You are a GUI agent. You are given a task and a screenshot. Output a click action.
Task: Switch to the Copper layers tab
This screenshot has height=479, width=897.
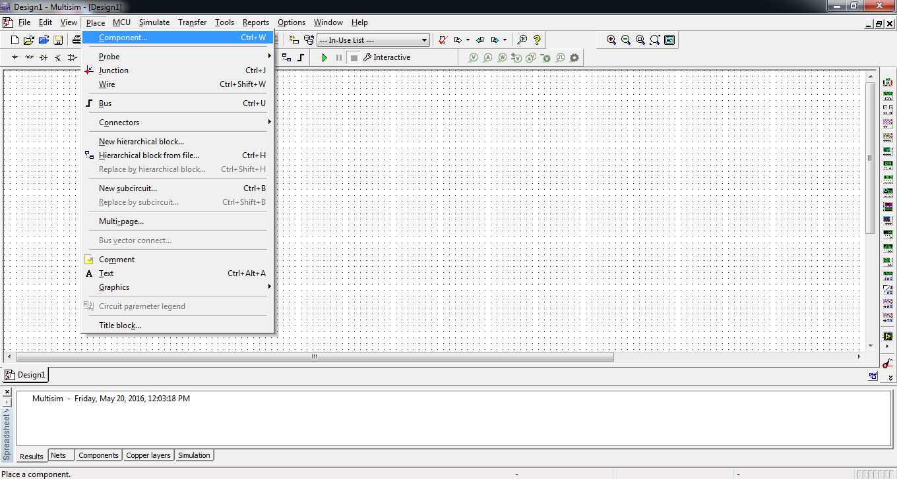click(x=148, y=455)
